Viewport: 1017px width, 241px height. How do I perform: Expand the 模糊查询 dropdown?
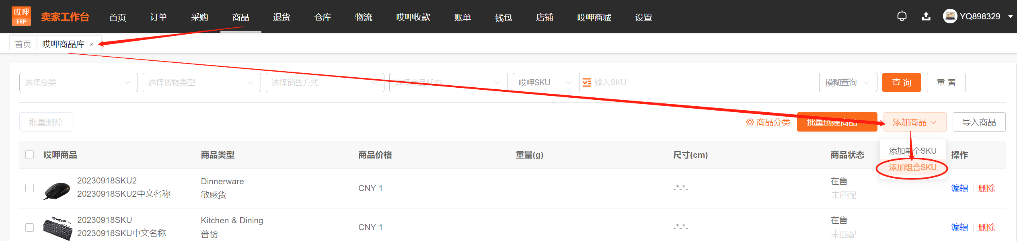[848, 82]
